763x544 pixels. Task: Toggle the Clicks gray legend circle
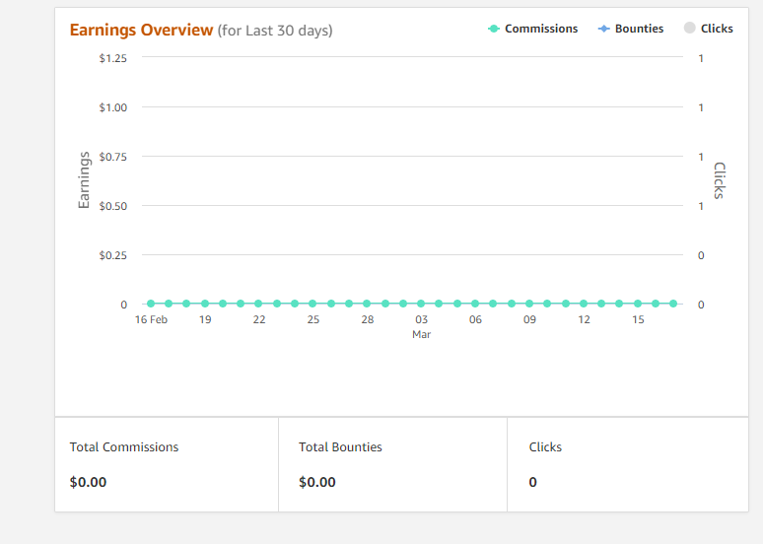click(690, 28)
